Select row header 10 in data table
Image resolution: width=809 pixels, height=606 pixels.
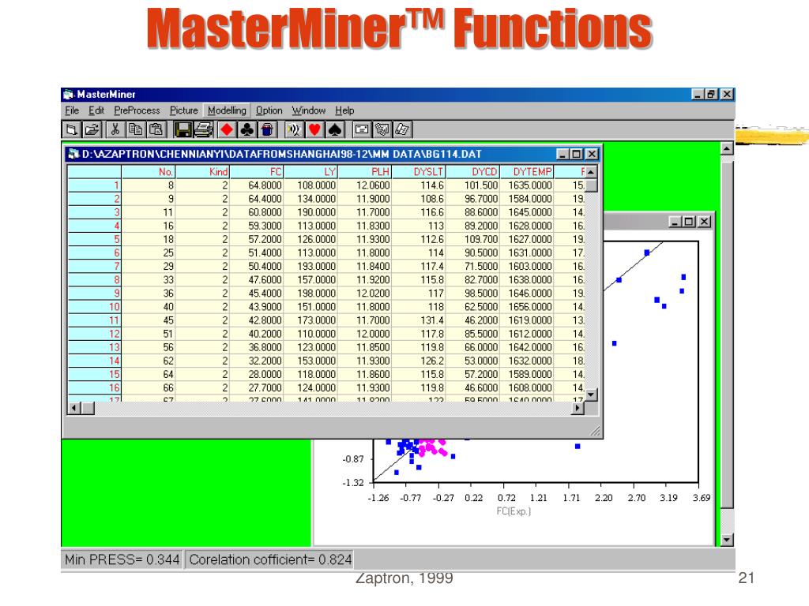click(x=95, y=307)
